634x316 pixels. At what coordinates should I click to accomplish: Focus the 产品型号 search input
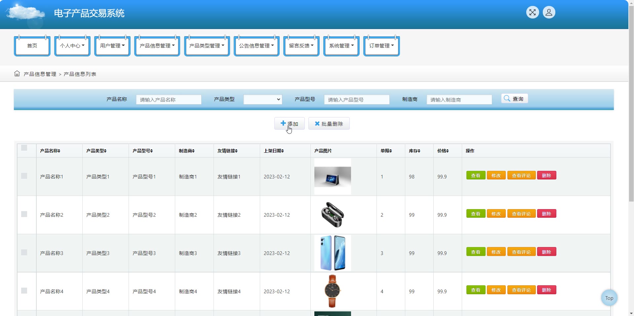[x=357, y=99]
